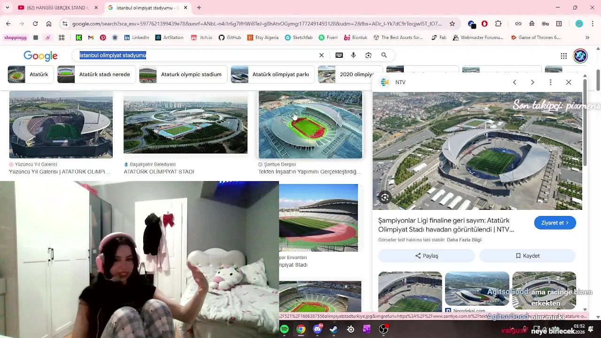Open the tab search dropdown arrow
601x338 pixels.
(x=8, y=8)
